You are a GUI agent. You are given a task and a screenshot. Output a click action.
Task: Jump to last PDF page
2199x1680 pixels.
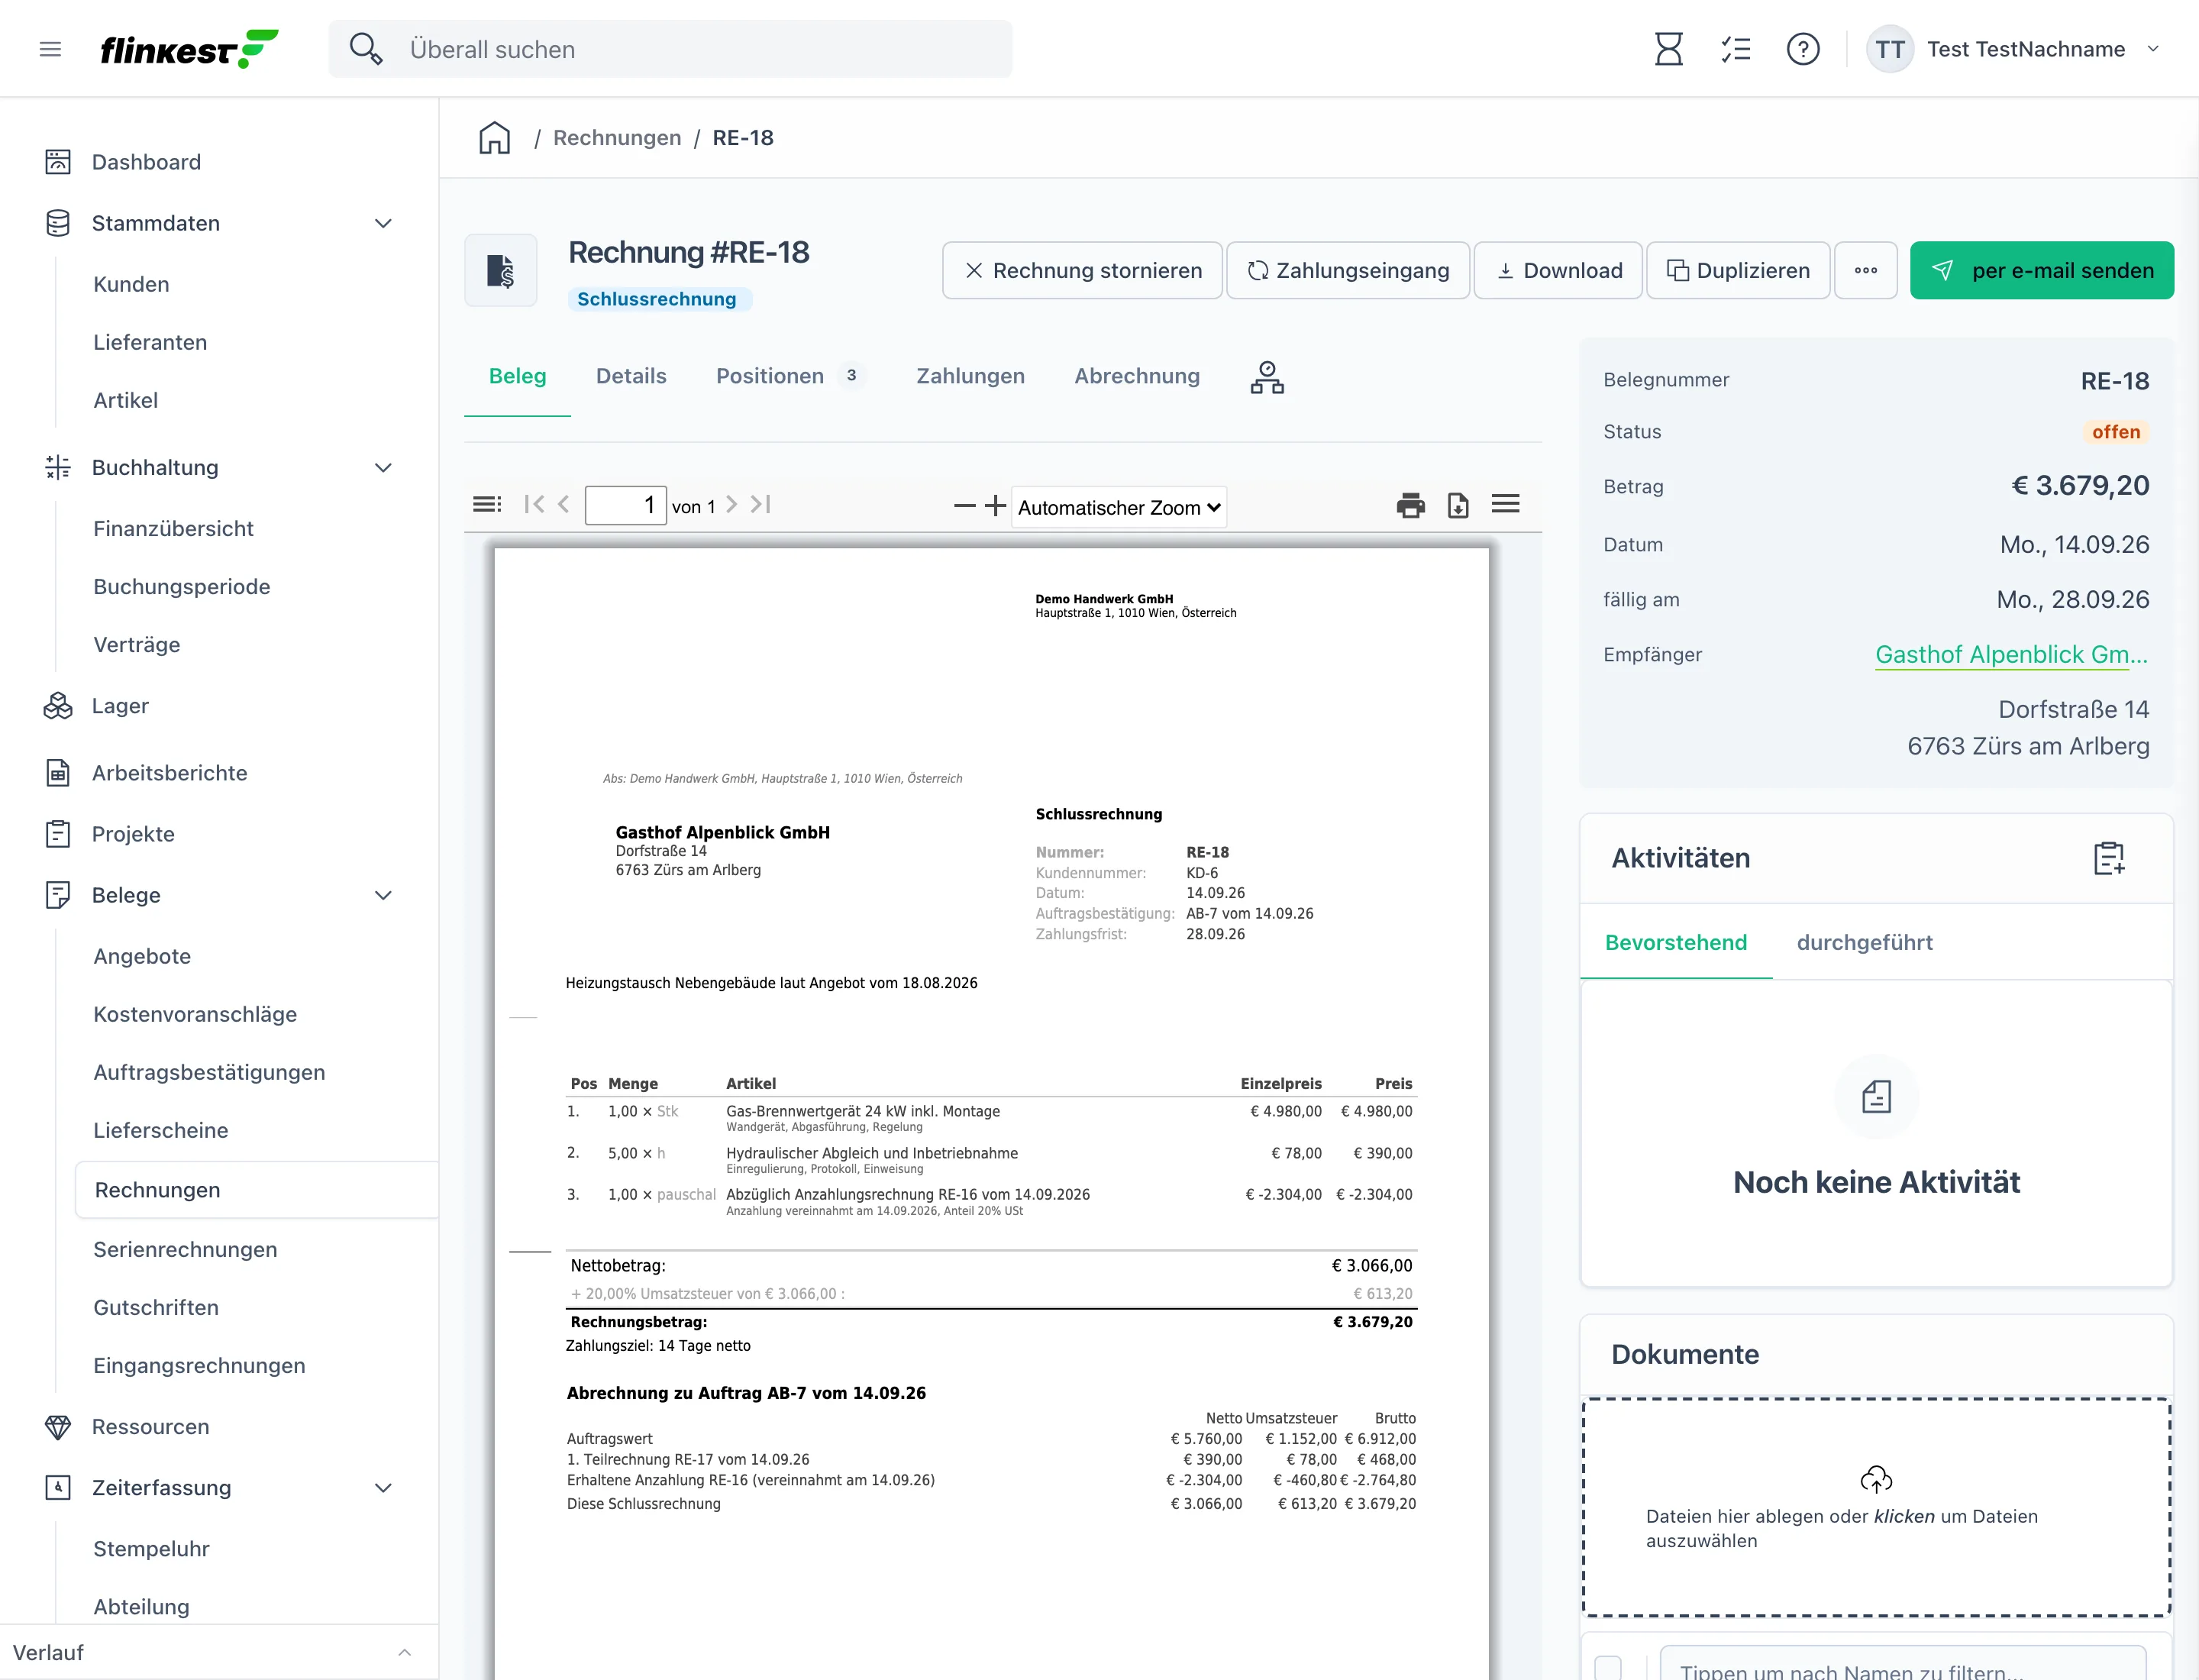pos(761,504)
